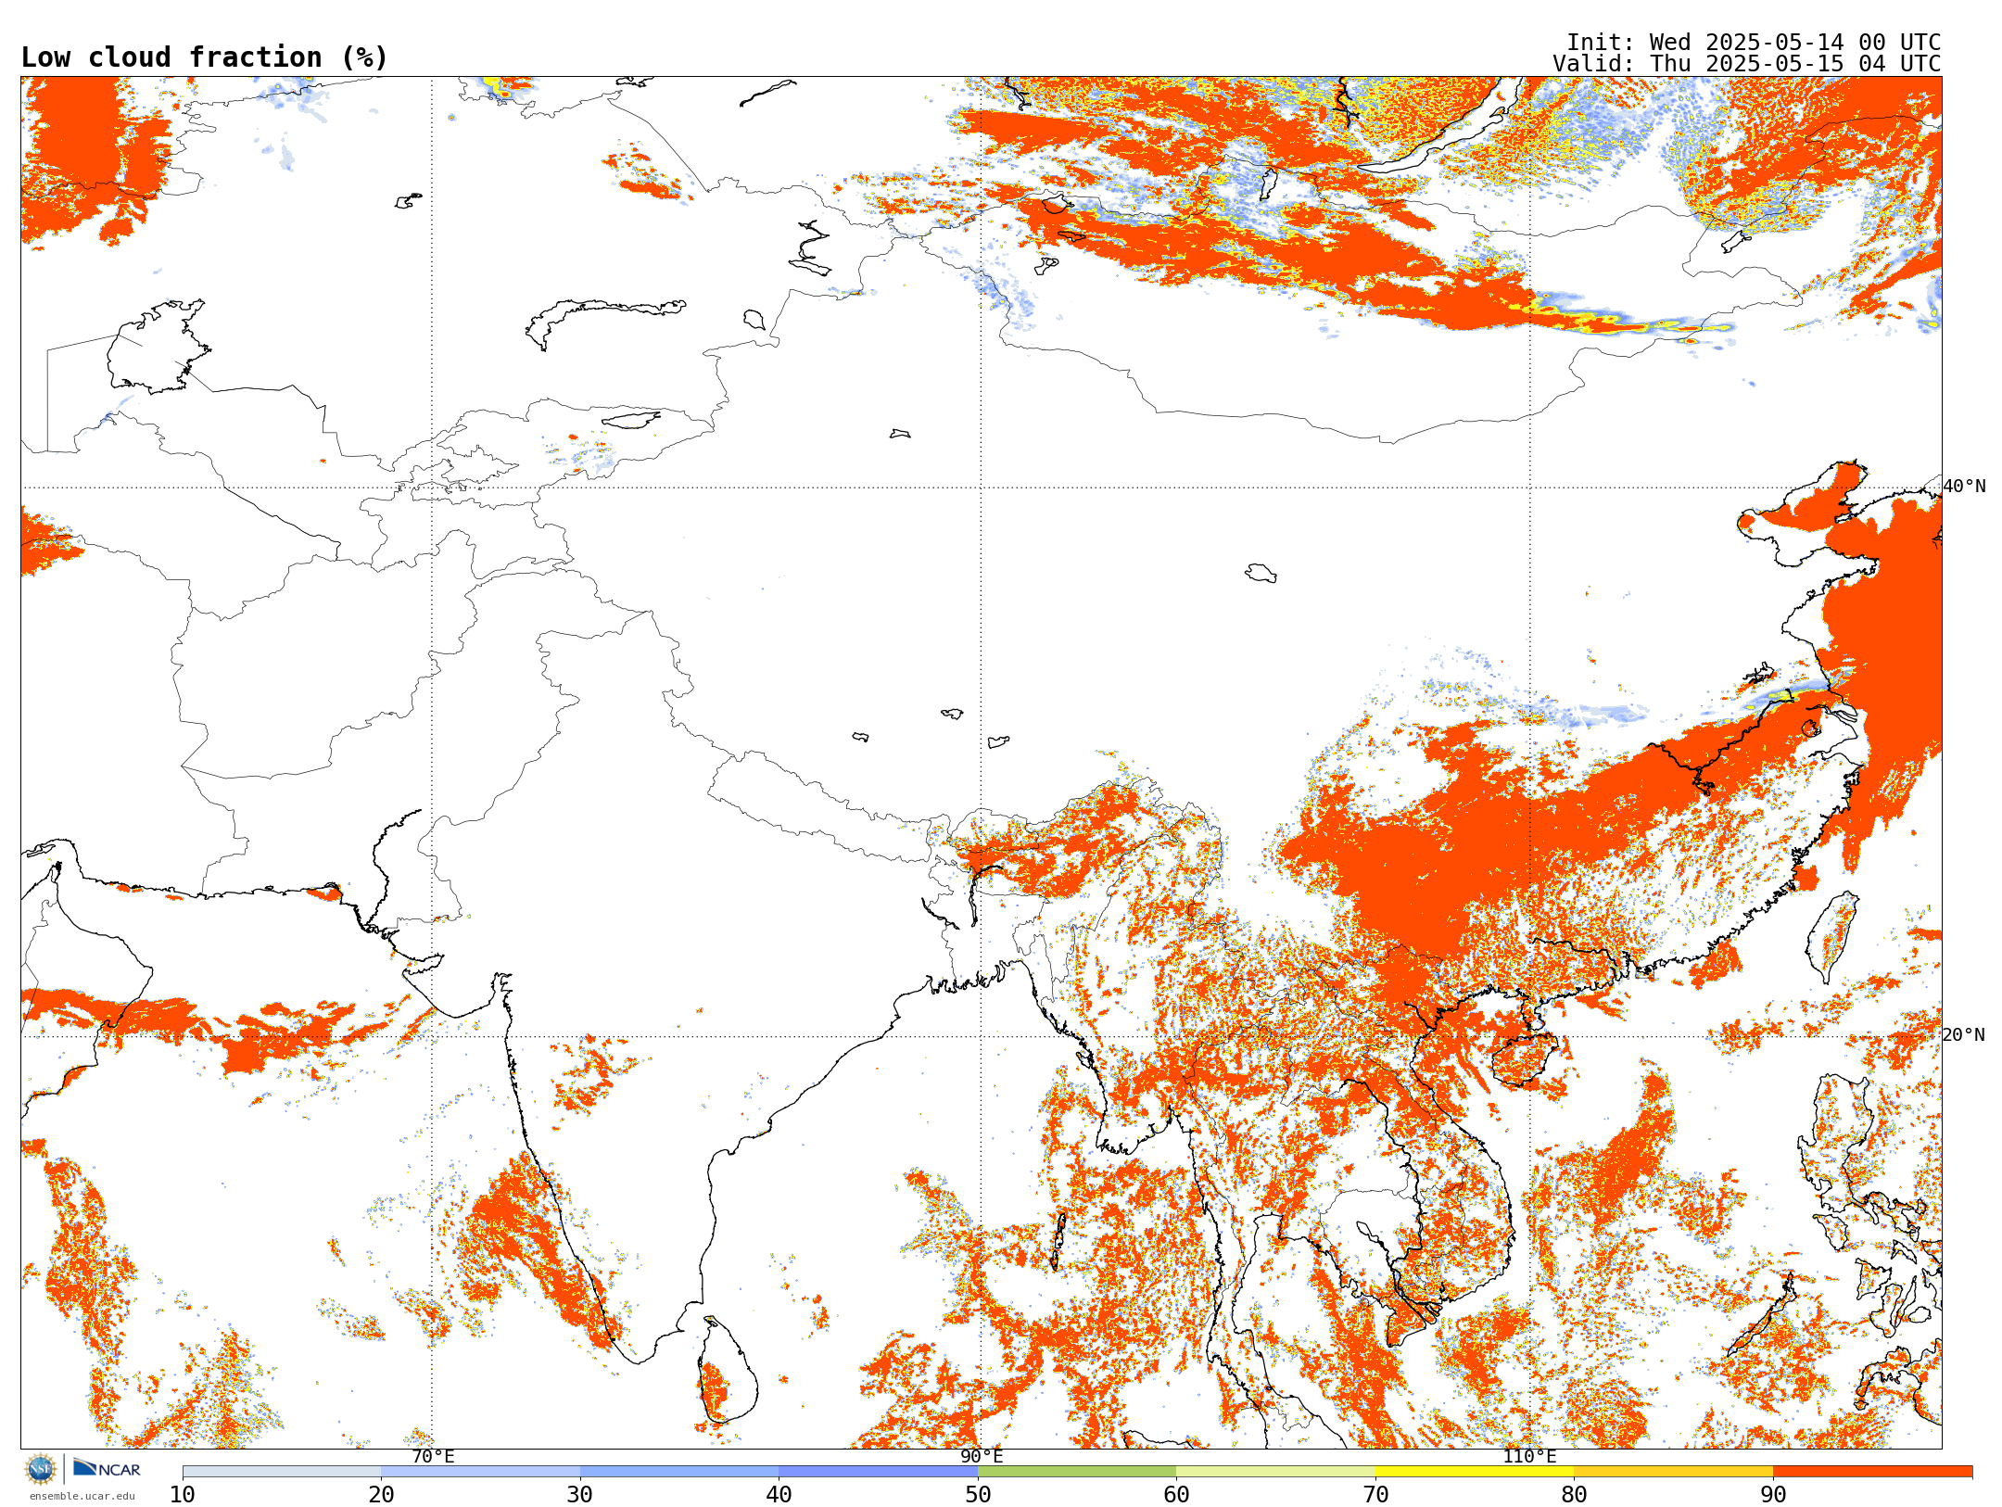Click the colorbar tick label 10
The image size is (2002, 1507).
183,1494
